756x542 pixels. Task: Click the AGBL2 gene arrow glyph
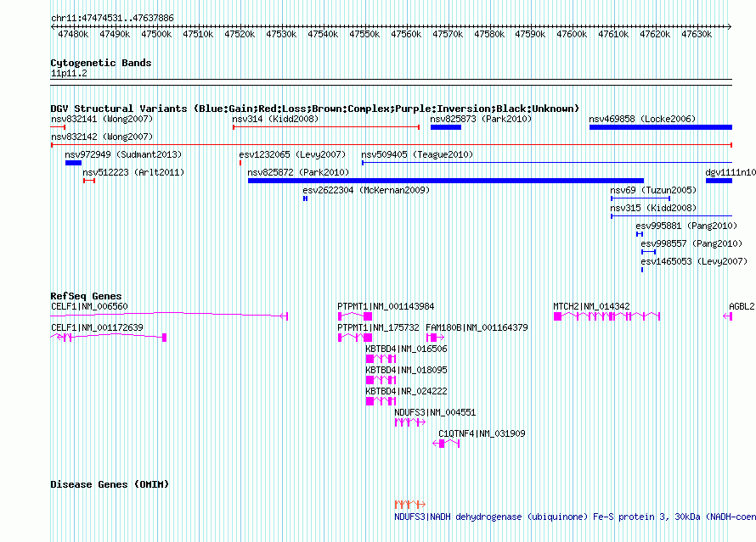[x=728, y=316]
